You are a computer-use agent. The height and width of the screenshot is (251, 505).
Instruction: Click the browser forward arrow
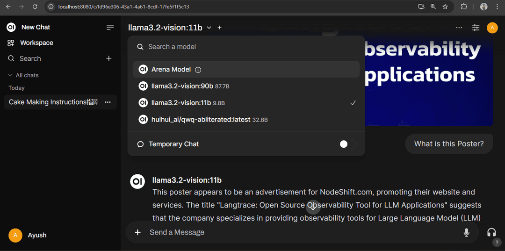[22, 7]
